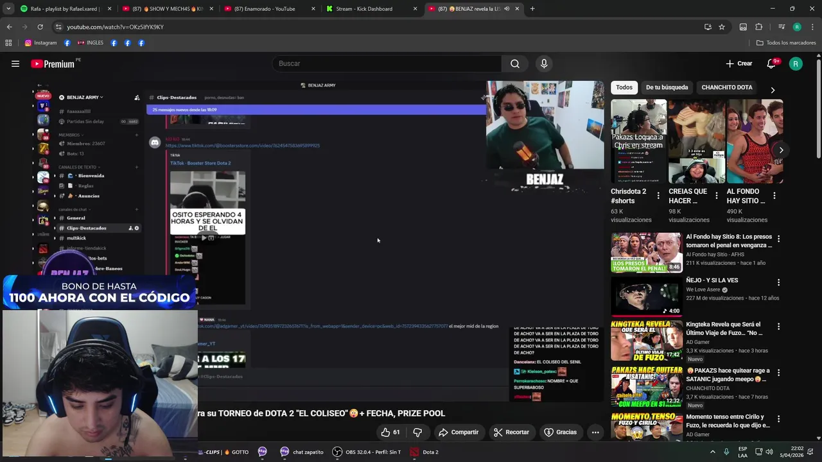Start voice search with the microphone icon
Viewport: 822px width, 462px height.
click(x=544, y=64)
